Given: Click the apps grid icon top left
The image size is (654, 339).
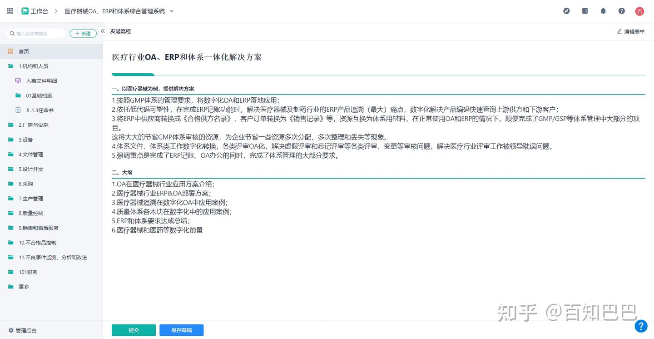Looking at the screenshot, I should tap(9, 10).
